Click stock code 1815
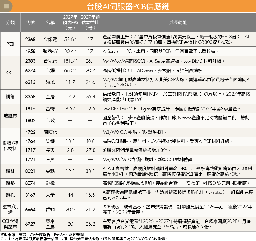 point(30,109)
